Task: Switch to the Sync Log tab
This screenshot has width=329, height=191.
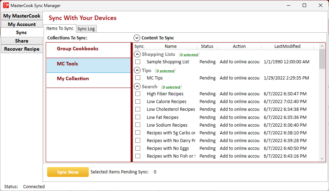Action: [x=86, y=29]
